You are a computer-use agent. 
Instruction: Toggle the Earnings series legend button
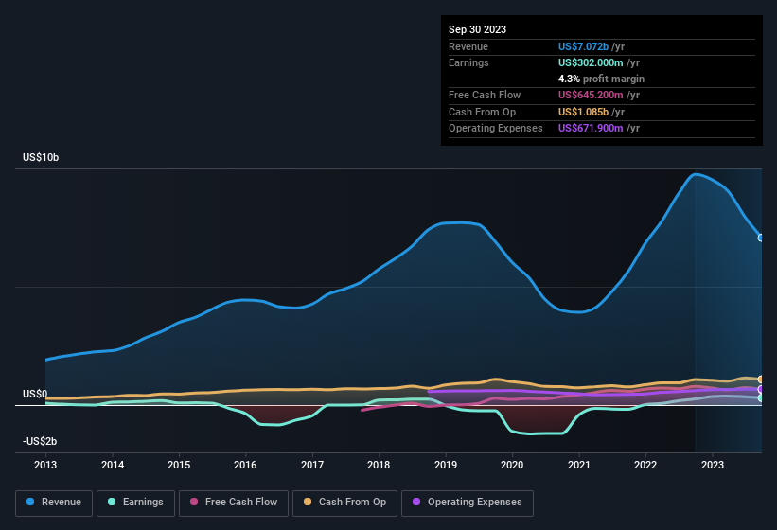coord(135,503)
